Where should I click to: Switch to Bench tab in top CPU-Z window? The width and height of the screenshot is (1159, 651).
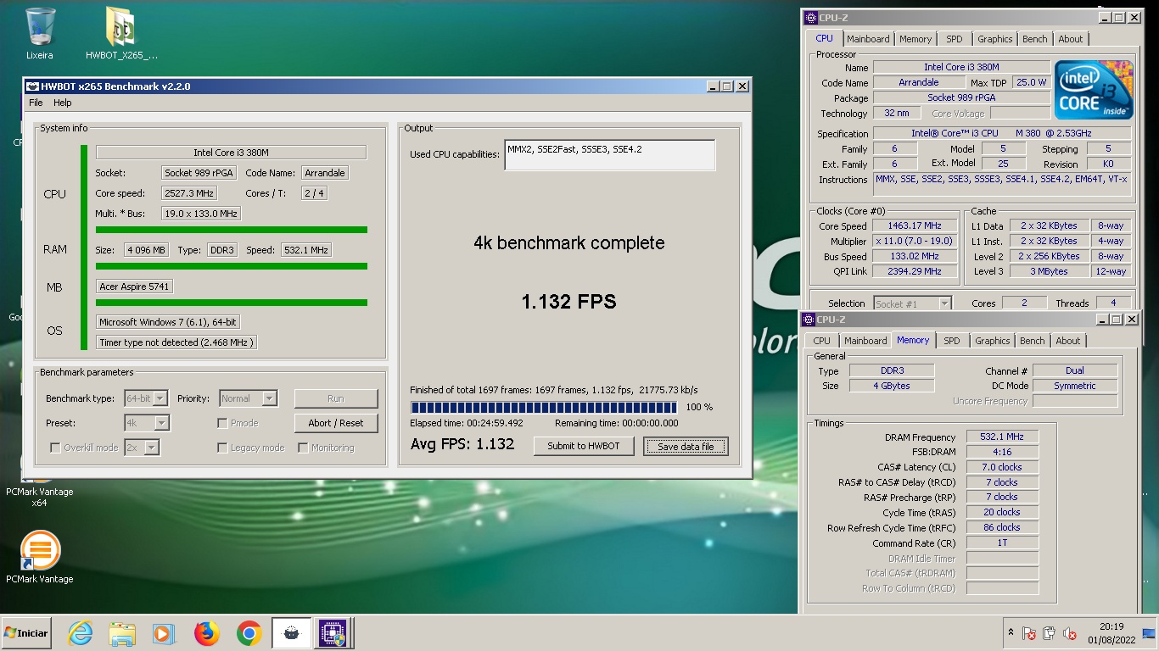(1034, 39)
